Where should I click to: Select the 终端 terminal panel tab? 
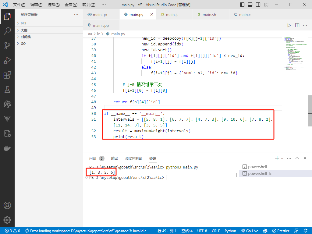pyautogui.click(x=153, y=158)
